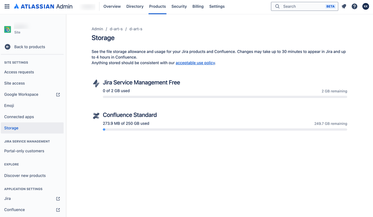Click the Atlassian Admin logo
The height and width of the screenshot is (217, 373).
[x=43, y=6]
